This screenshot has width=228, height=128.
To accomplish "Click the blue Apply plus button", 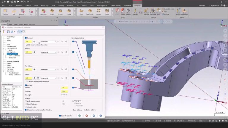I will [x=94, y=116].
